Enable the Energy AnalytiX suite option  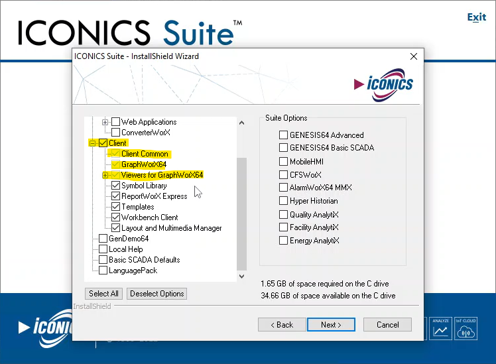pos(284,241)
